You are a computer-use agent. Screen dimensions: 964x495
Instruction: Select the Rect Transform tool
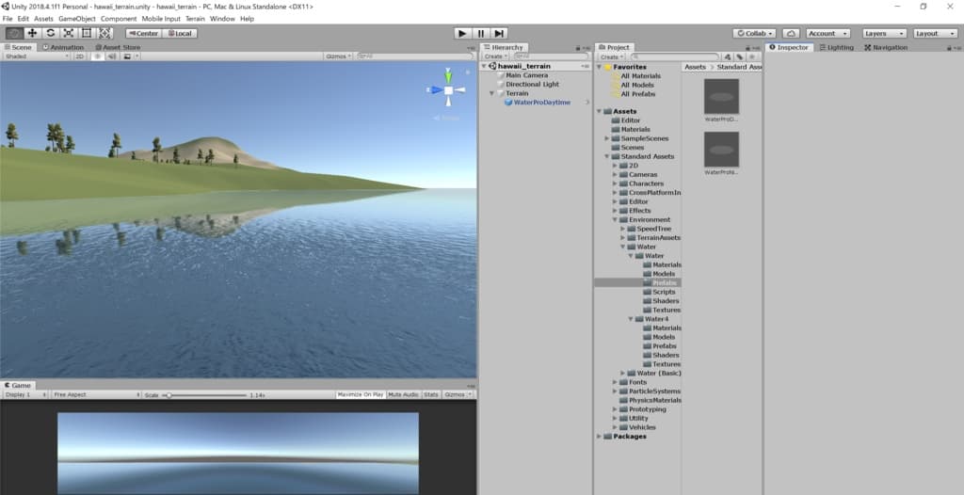87,33
